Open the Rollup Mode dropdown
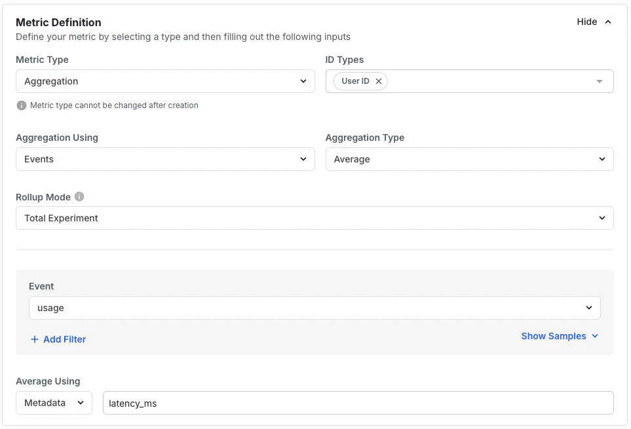This screenshot has height=429, width=631. 315,217
